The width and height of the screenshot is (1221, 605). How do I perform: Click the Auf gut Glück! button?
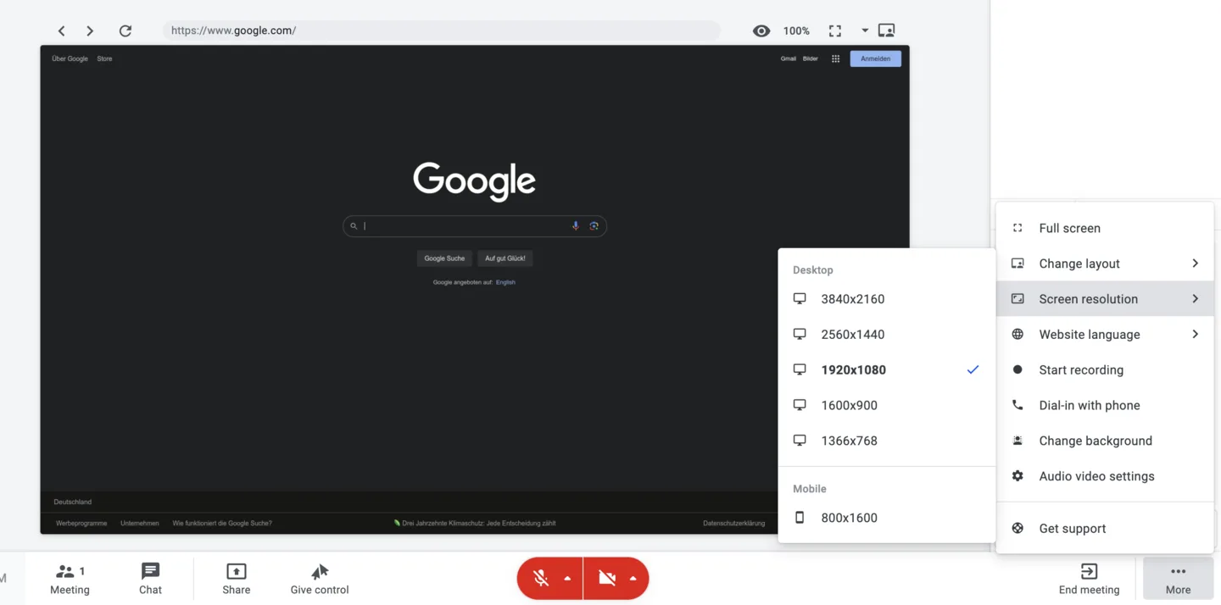click(505, 258)
